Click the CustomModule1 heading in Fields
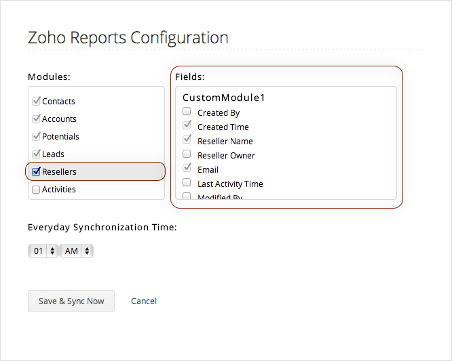This screenshot has height=361, width=452. (223, 98)
